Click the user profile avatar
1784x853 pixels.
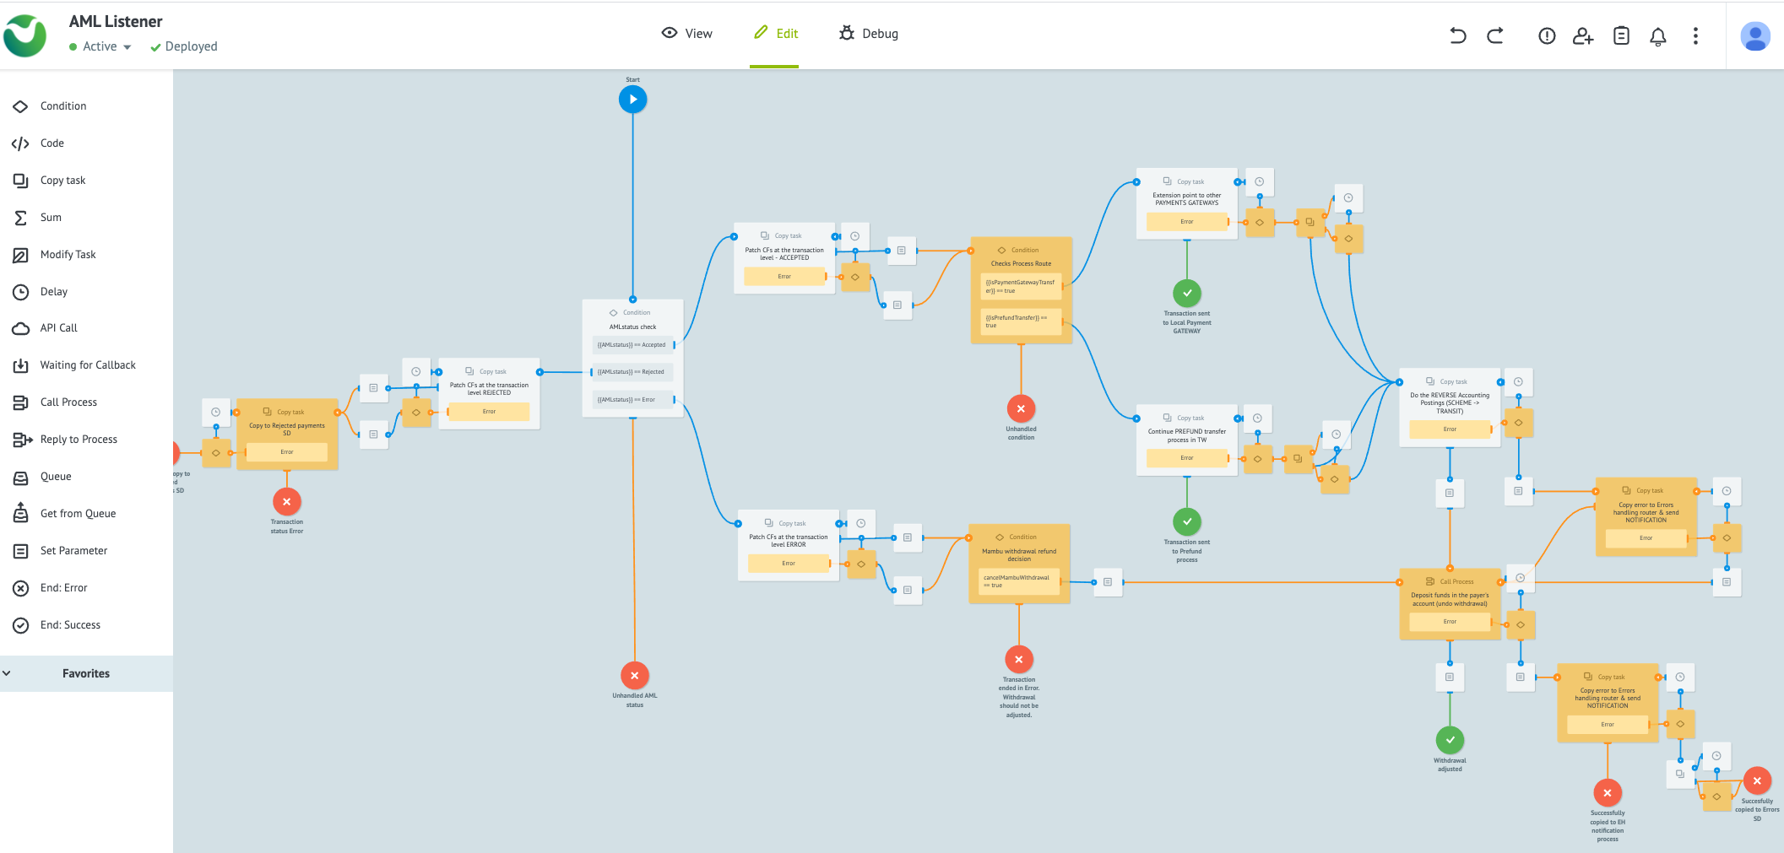(x=1755, y=35)
